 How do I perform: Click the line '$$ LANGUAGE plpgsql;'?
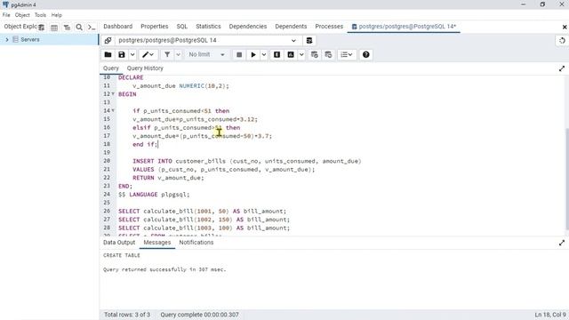pyautogui.click(x=154, y=195)
